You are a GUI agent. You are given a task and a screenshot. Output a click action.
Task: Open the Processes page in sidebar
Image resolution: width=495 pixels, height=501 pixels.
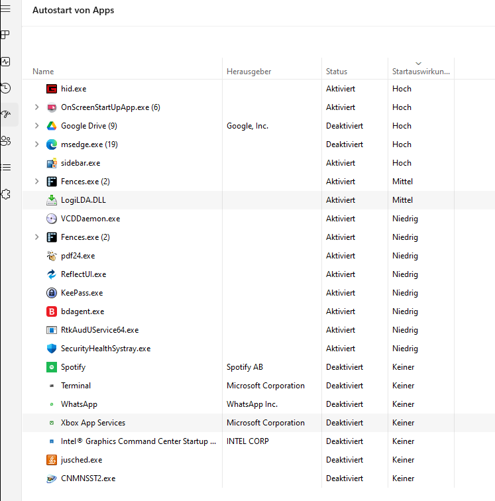point(5,34)
